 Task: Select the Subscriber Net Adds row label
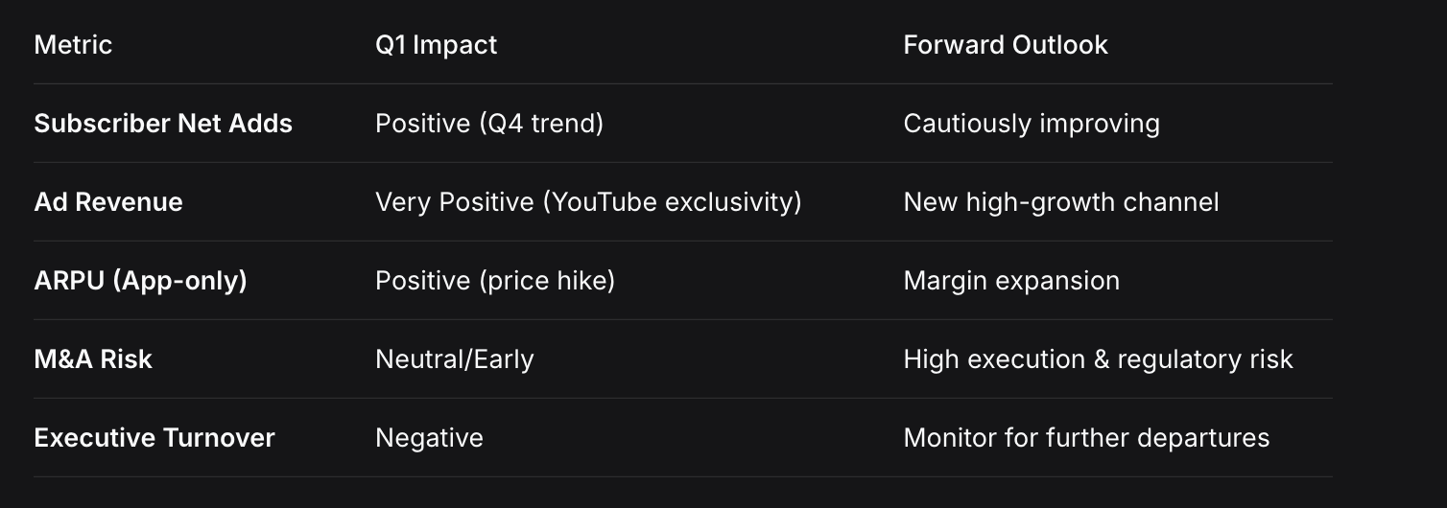[163, 124]
